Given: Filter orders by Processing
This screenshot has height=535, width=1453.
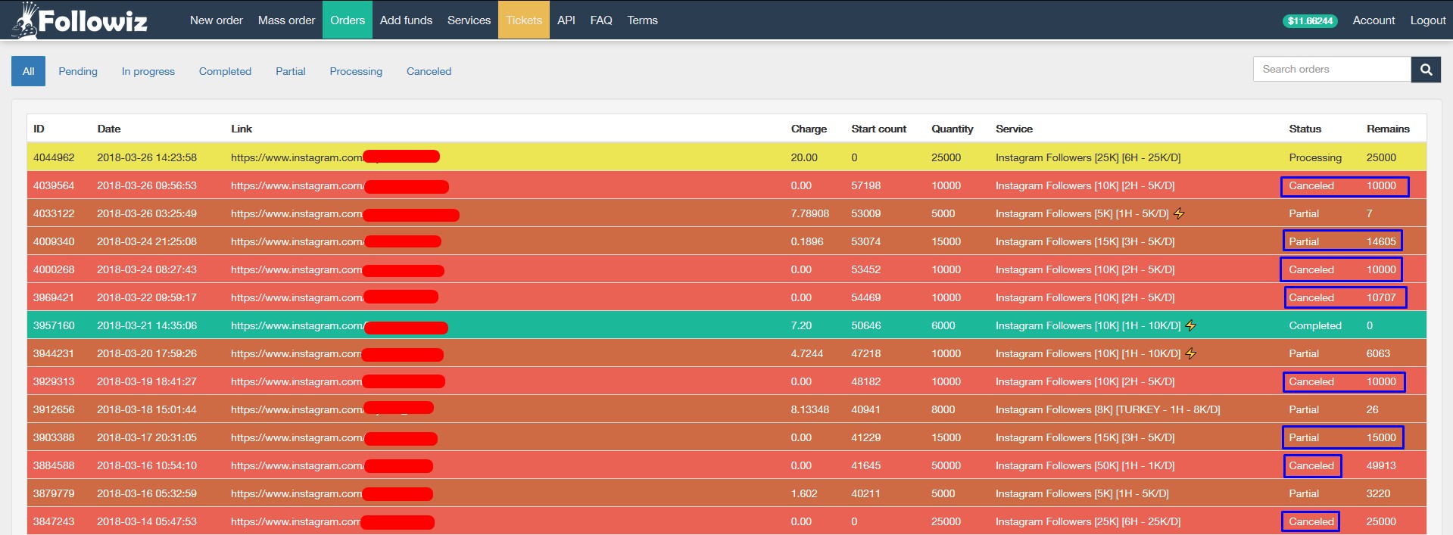Looking at the screenshot, I should tap(356, 71).
